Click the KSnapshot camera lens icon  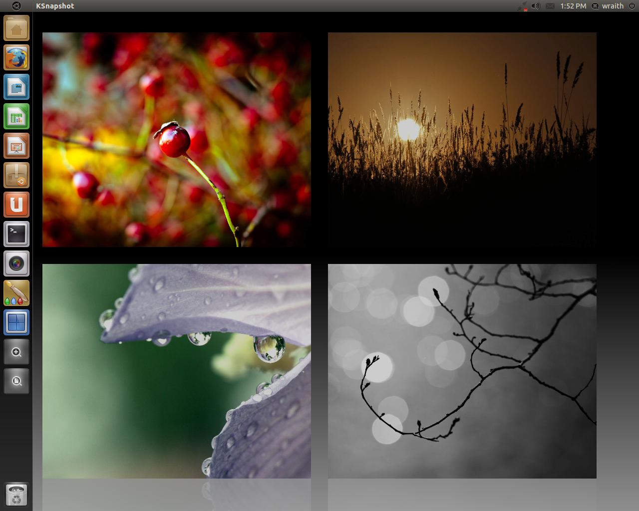(x=16, y=263)
